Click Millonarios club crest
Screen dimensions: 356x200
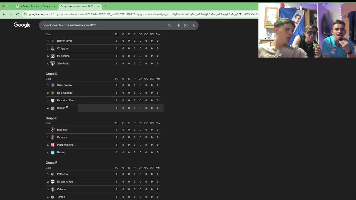(53, 56)
